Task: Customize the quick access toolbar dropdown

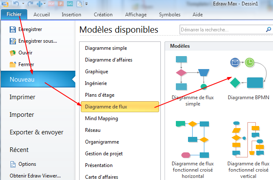Action: (x=86, y=4)
